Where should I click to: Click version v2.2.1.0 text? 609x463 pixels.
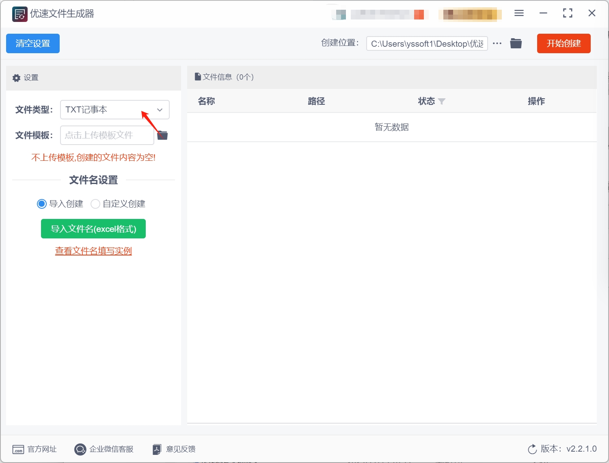tap(581, 449)
